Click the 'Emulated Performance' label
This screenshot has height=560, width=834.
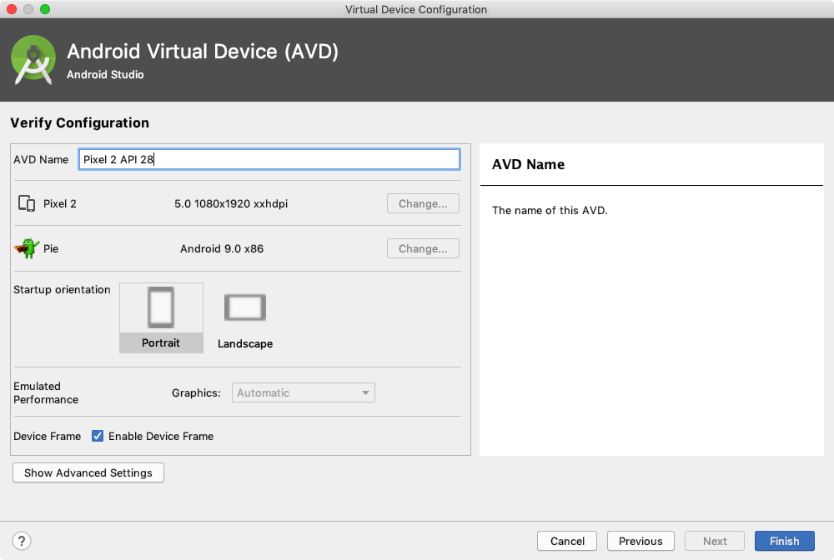pyautogui.click(x=46, y=392)
